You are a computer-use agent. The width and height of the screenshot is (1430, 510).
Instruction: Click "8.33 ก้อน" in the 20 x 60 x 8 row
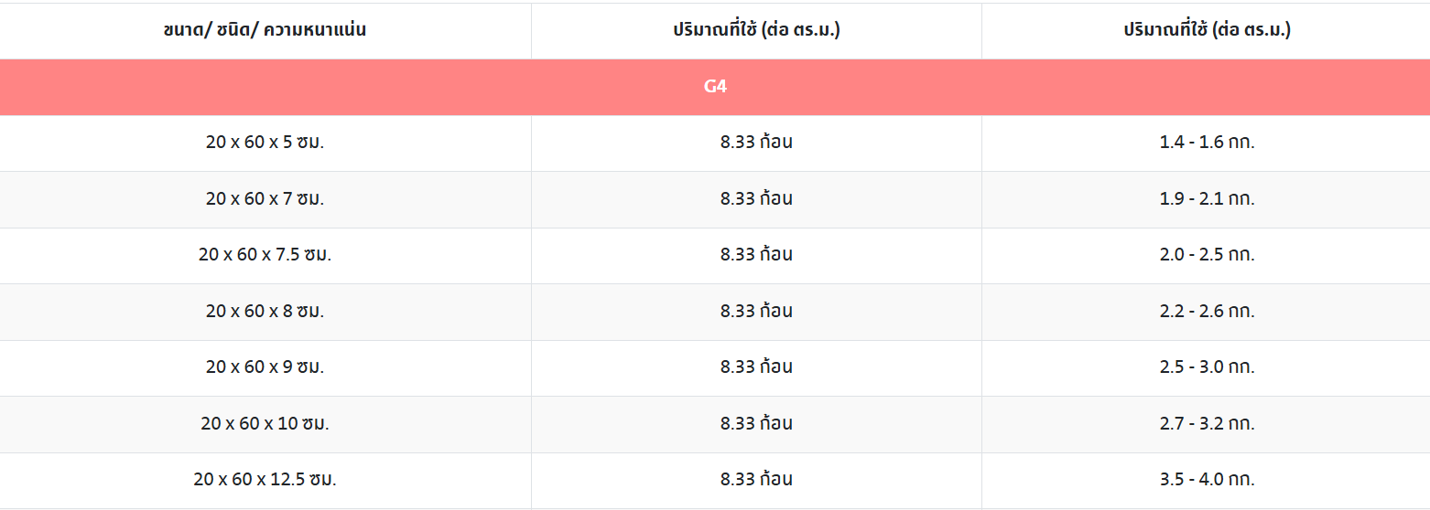point(756,311)
